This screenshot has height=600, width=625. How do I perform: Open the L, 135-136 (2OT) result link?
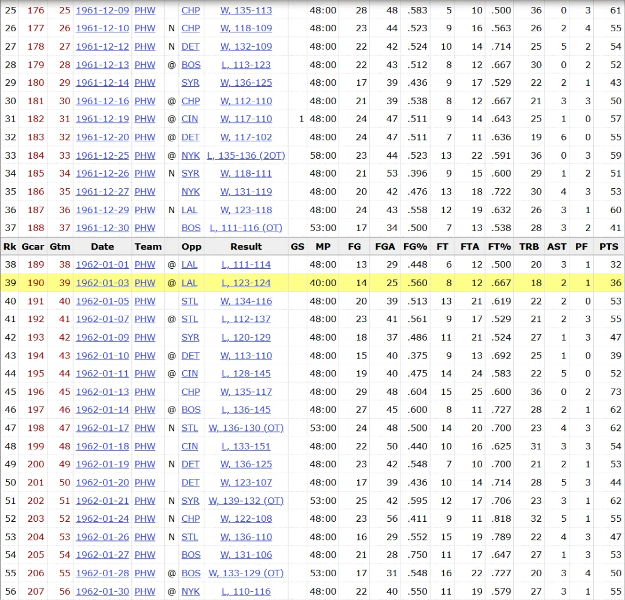[246, 155]
